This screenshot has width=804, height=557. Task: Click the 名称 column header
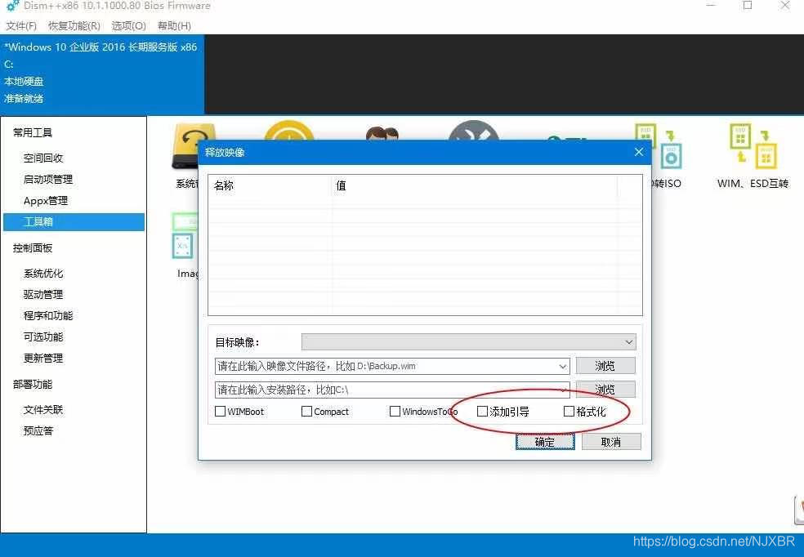point(270,185)
